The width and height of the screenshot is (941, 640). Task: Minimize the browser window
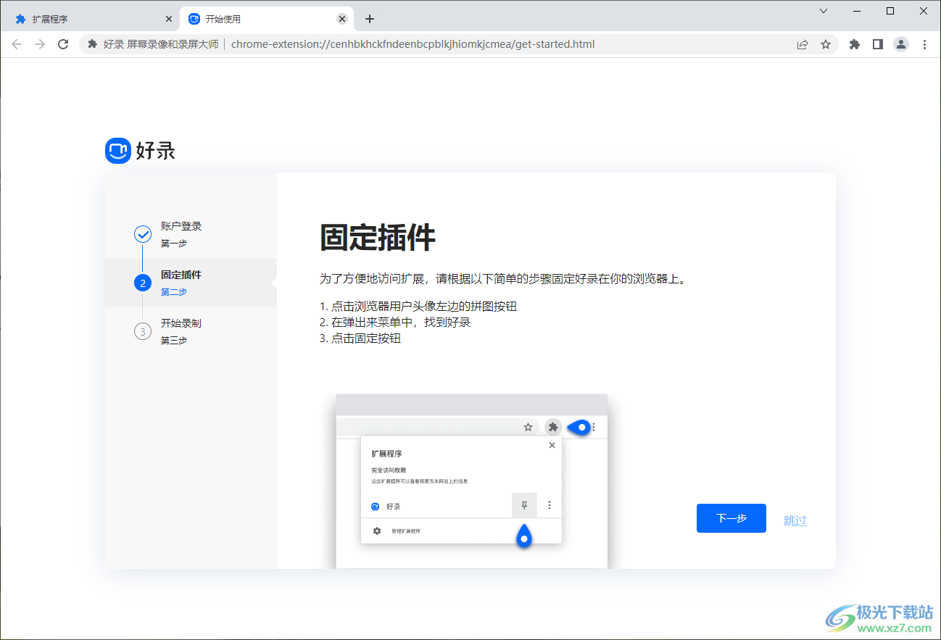coord(857,11)
